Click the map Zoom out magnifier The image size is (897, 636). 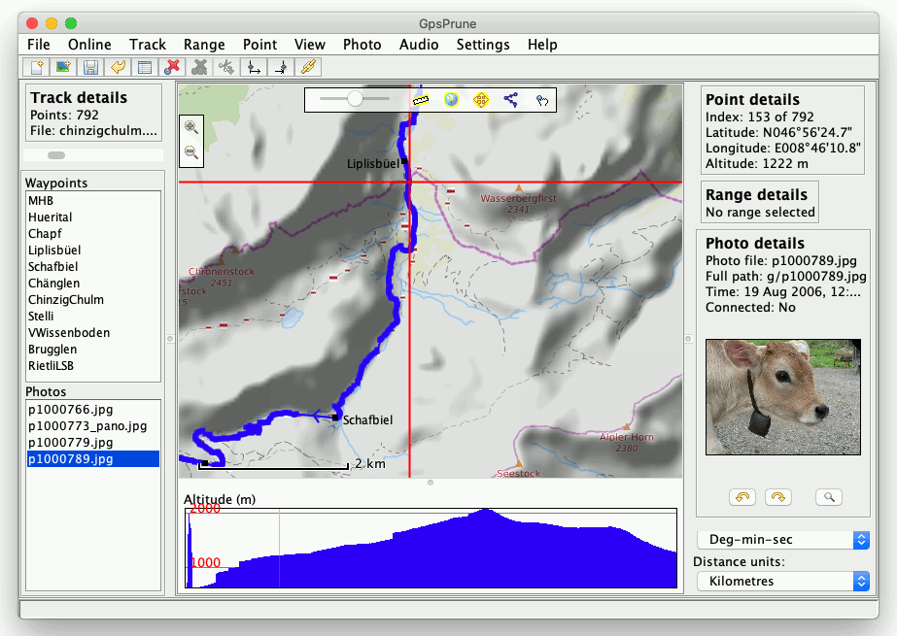pos(191,152)
